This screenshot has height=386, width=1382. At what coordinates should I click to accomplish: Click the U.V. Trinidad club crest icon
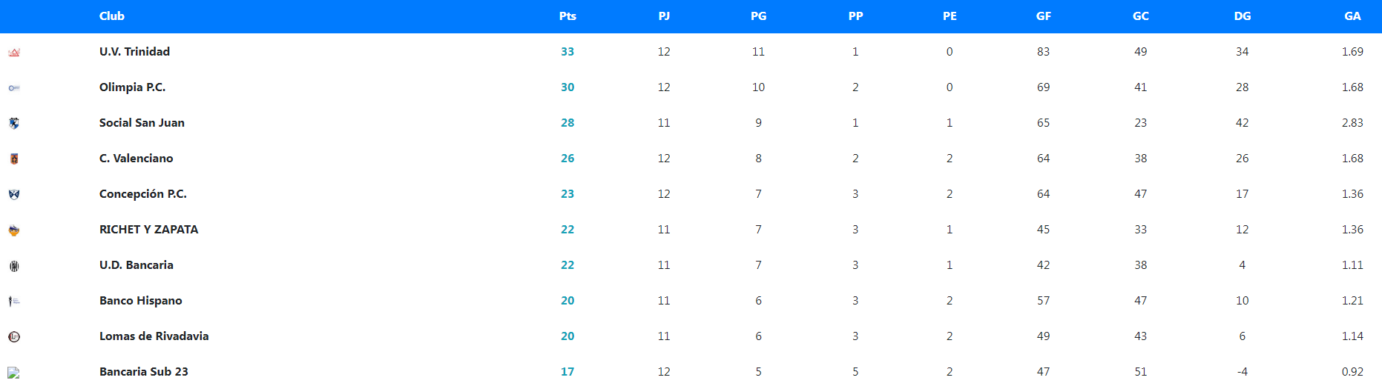click(14, 53)
